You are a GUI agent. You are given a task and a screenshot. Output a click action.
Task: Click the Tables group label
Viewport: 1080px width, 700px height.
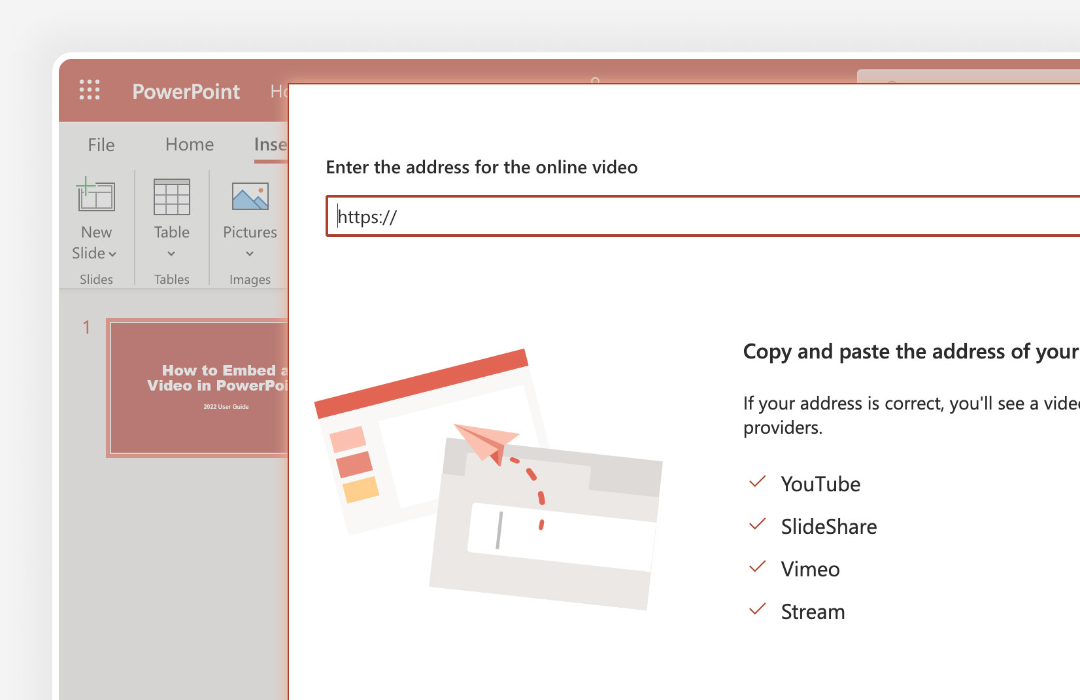(172, 279)
